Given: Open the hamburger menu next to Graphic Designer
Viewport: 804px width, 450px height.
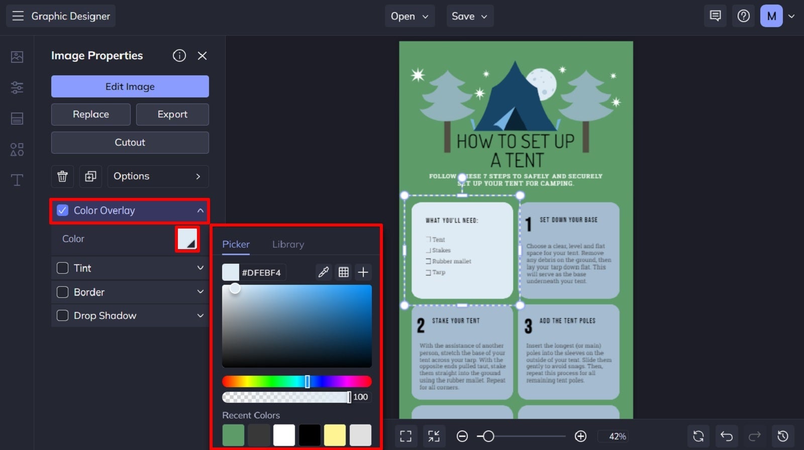Looking at the screenshot, I should tap(18, 16).
